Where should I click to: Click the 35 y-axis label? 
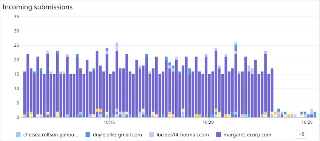pos(17,17)
